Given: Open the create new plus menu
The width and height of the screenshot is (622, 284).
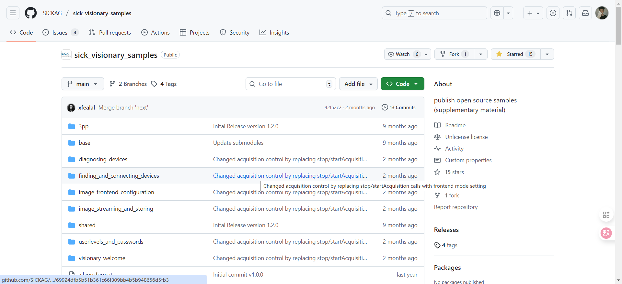Looking at the screenshot, I should (533, 13).
